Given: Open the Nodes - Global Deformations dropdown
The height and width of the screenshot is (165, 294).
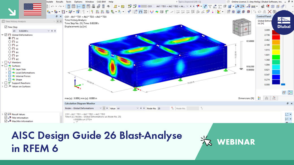Looking at the screenshot, I should pos(101,108).
